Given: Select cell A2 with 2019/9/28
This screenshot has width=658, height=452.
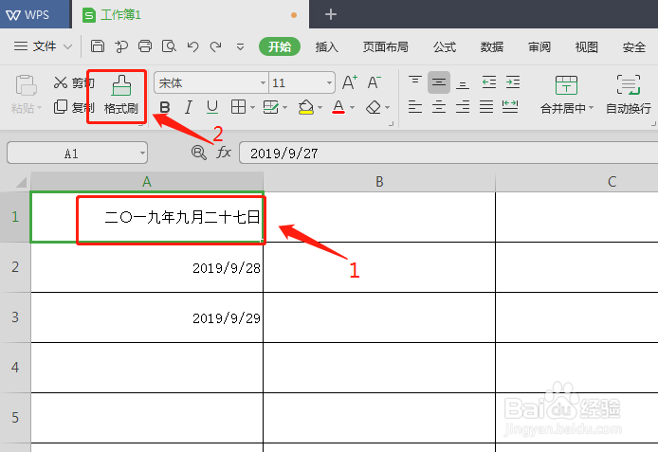Looking at the screenshot, I should pyautogui.click(x=147, y=267).
